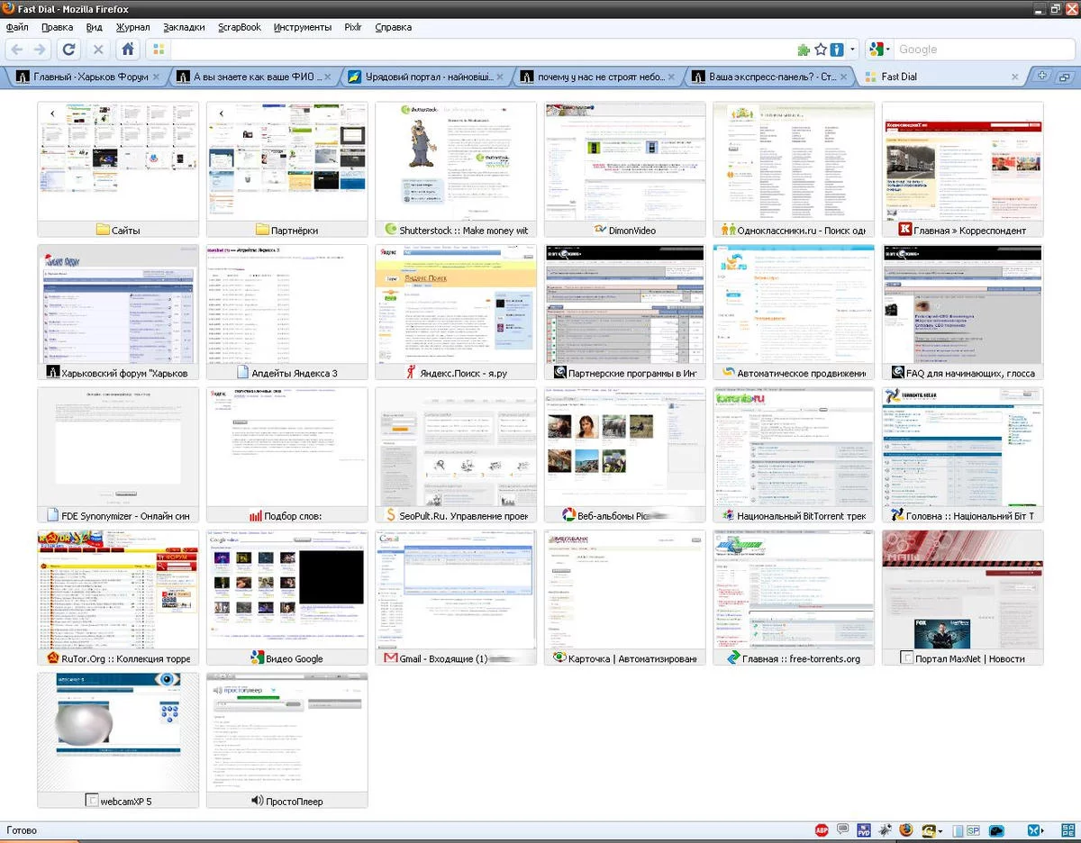Image resolution: width=1081 pixels, height=843 pixels.
Task: Stop loading with the X toolbar button
Action: pyautogui.click(x=98, y=50)
